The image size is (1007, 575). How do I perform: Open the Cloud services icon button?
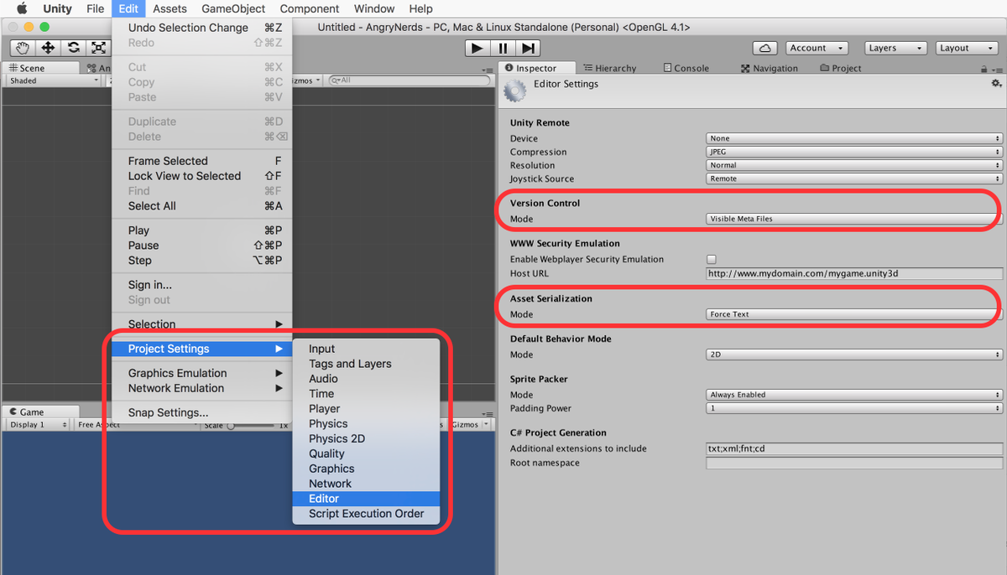pos(764,48)
